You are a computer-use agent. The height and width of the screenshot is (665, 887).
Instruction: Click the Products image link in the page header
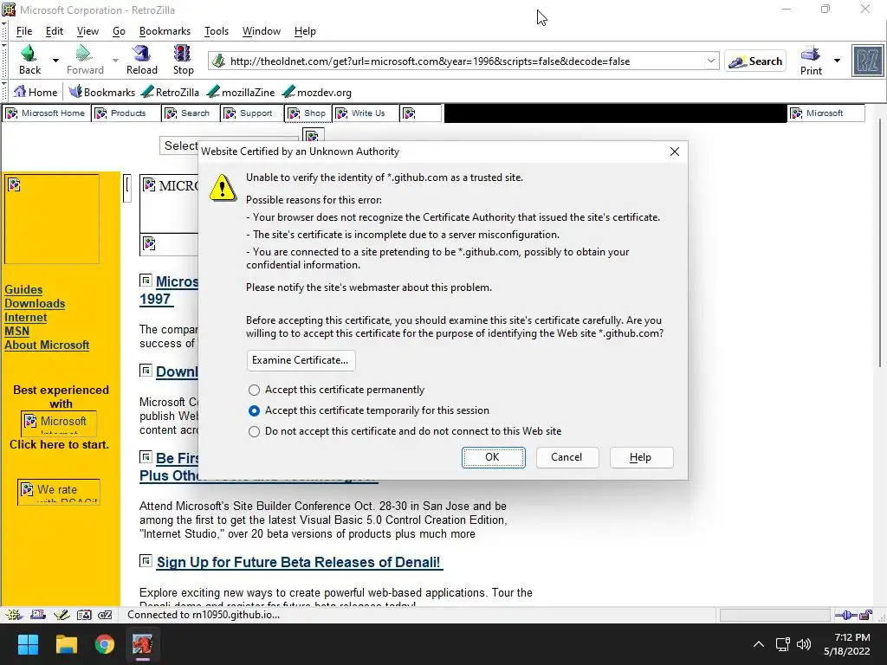(x=126, y=113)
